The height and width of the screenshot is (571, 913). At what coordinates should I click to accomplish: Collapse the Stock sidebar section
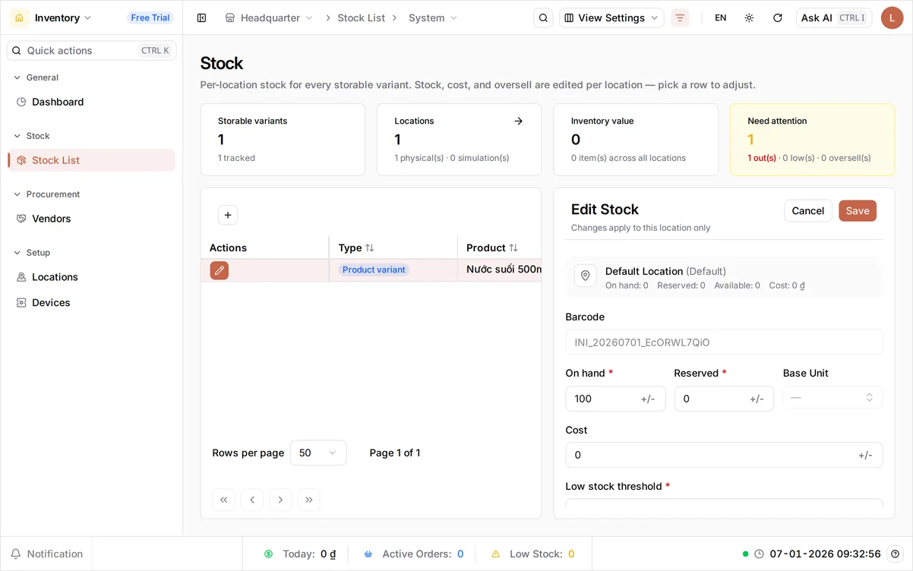click(x=32, y=136)
